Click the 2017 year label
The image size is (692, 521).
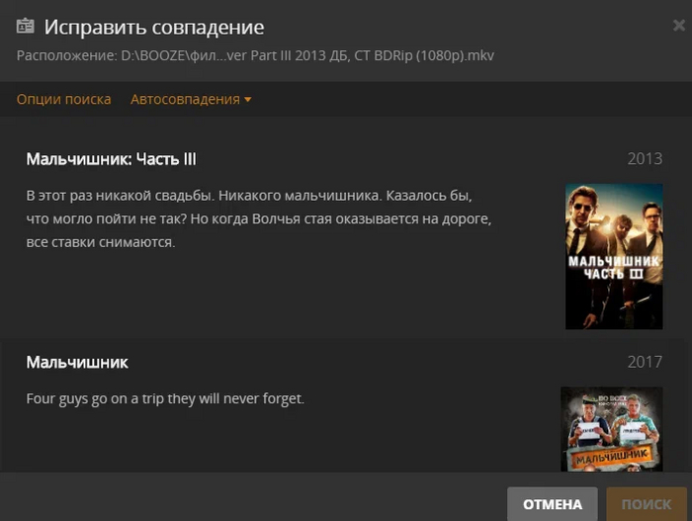(645, 362)
